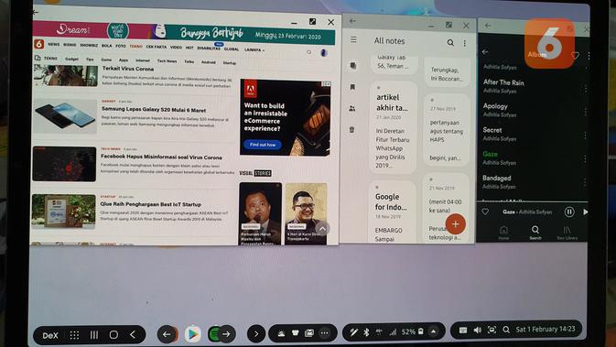Open Finder search in taskbar
This screenshot has width=616, height=347.
(x=506, y=330)
